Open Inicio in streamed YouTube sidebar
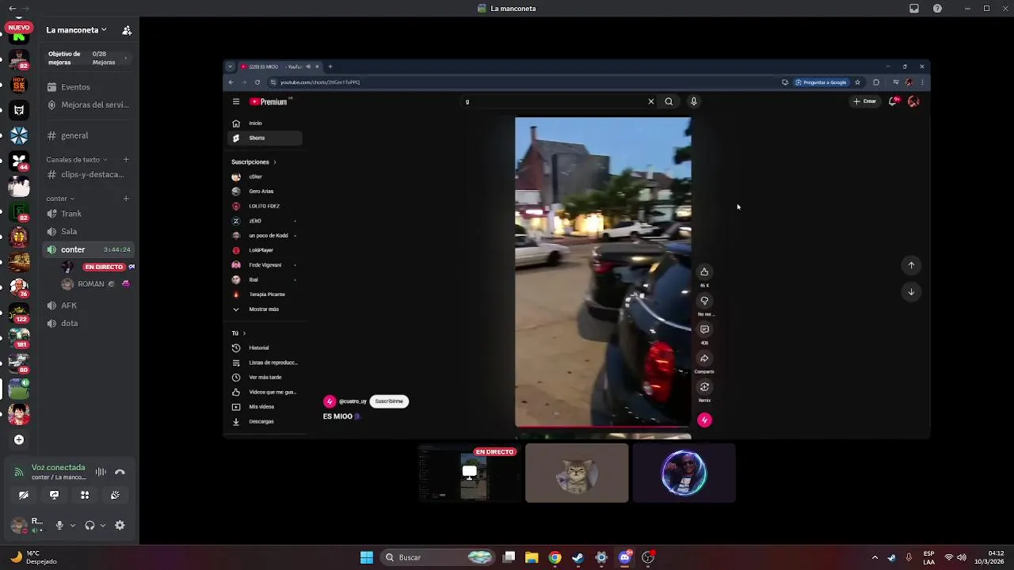Image resolution: width=1014 pixels, height=570 pixels. pyautogui.click(x=265, y=123)
